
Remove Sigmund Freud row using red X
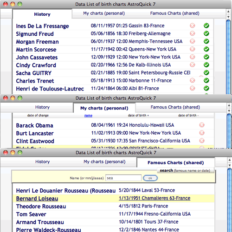(x=193, y=33)
